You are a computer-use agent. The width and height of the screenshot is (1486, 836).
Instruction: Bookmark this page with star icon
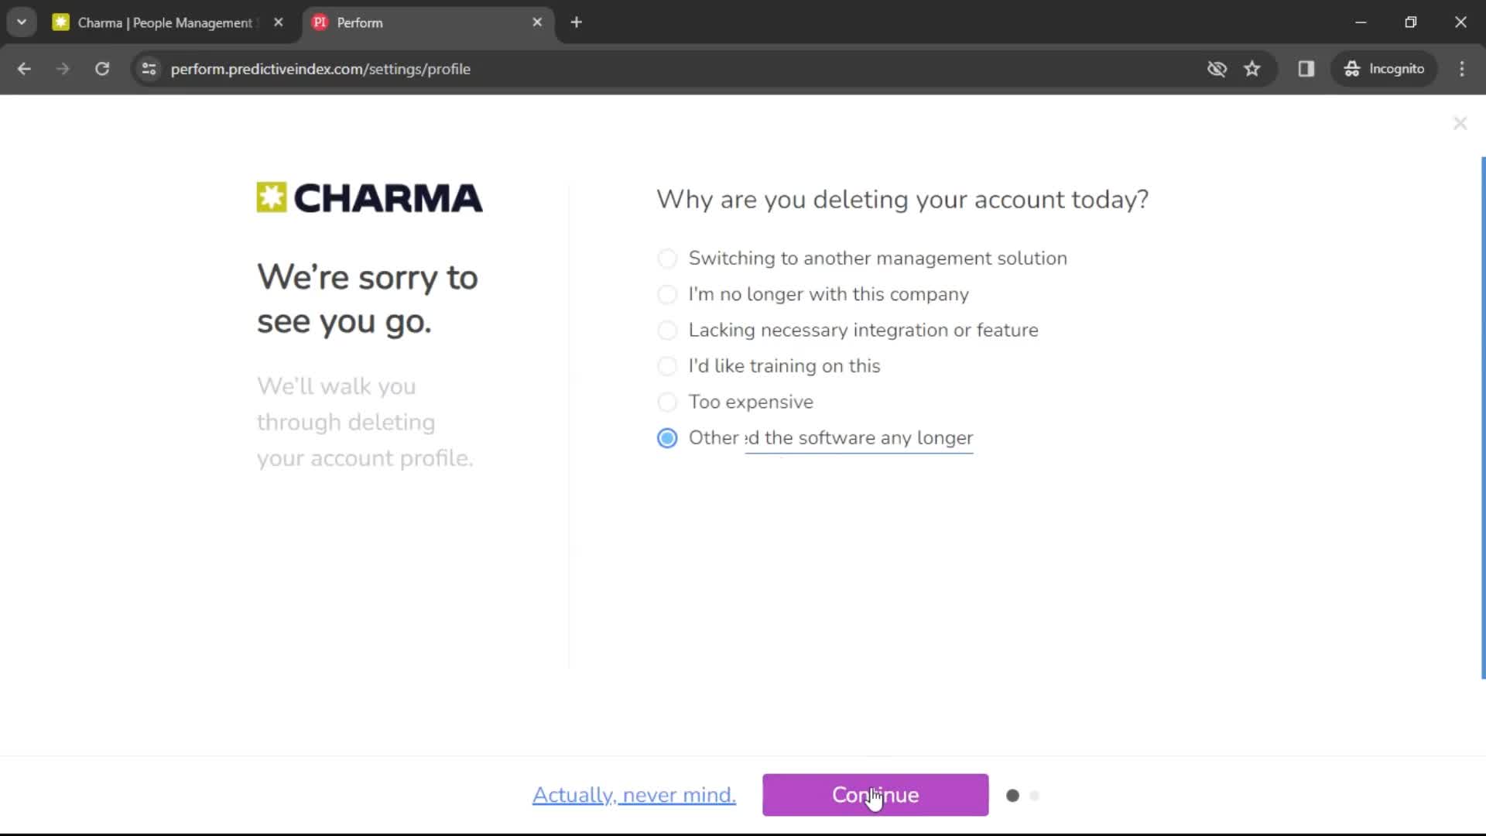(x=1252, y=69)
